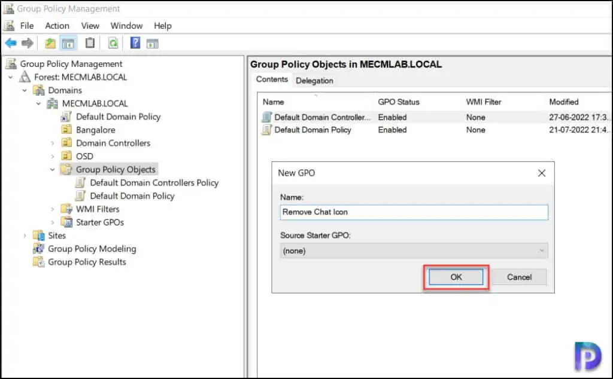Screen dimensions: 613x379
Task: Click Group Policy Management root node icon
Action: pyautogui.click(x=11, y=63)
